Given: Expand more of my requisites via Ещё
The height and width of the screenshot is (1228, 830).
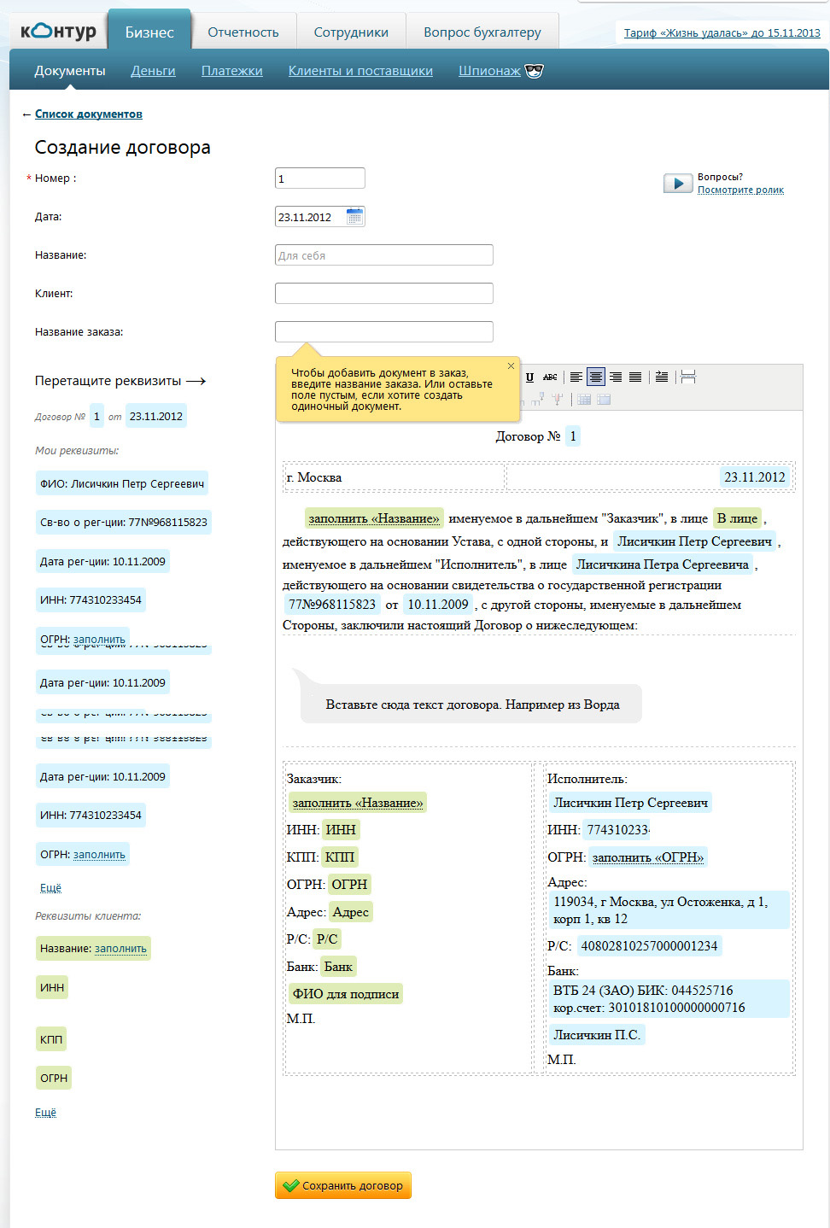Looking at the screenshot, I should [x=50, y=888].
